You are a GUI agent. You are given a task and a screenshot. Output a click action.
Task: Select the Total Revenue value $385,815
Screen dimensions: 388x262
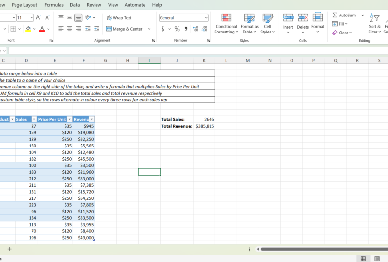(x=204, y=126)
